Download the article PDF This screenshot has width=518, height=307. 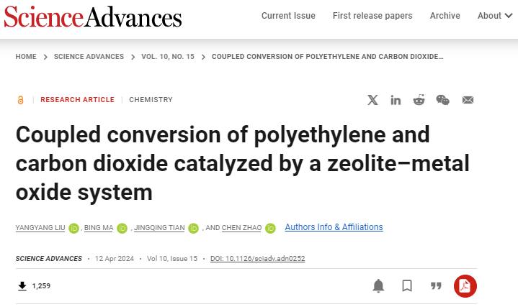pos(465,286)
